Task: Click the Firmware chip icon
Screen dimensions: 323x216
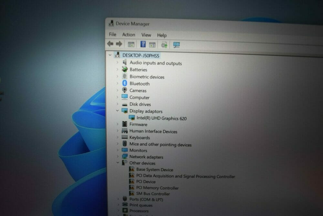Action: click(x=125, y=124)
